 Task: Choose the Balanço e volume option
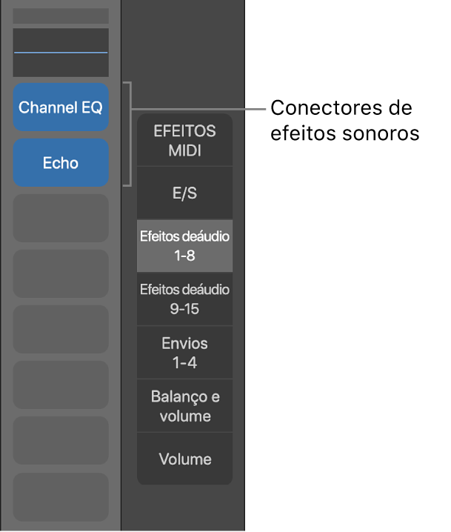click(x=184, y=406)
